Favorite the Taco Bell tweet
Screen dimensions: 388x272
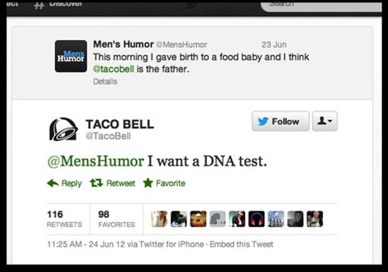click(163, 183)
